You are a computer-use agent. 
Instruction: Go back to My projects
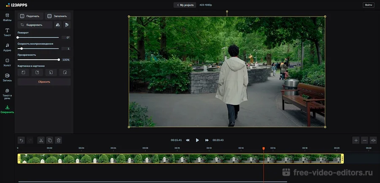[185, 5]
